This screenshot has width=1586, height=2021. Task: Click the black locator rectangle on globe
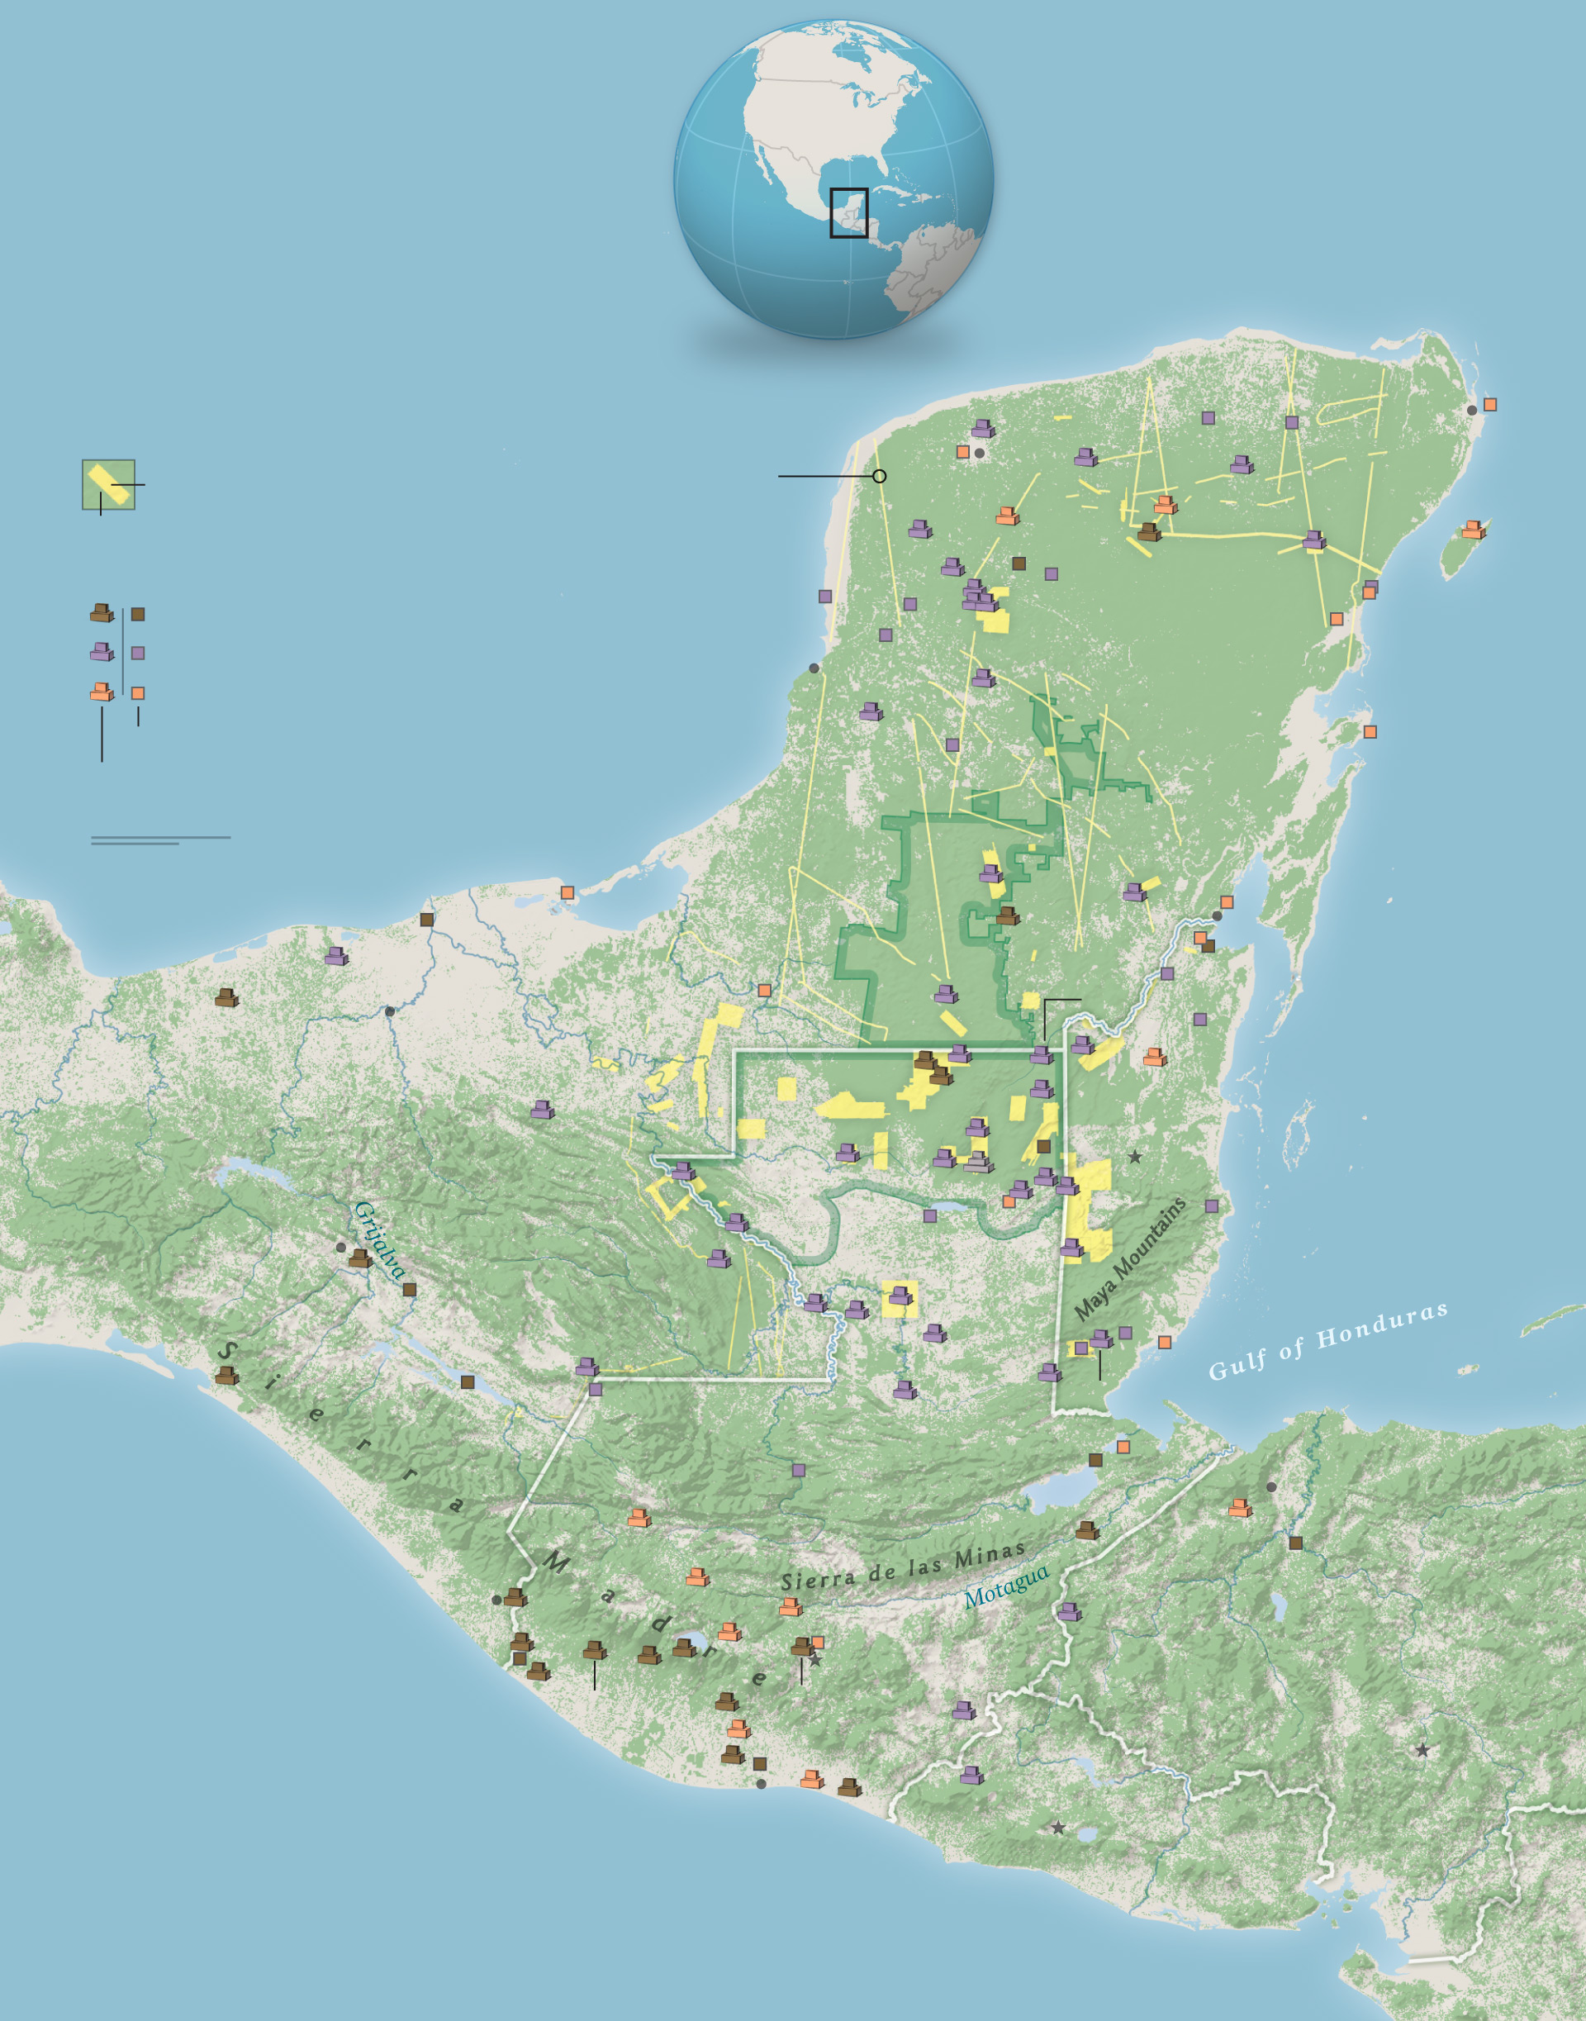(848, 212)
